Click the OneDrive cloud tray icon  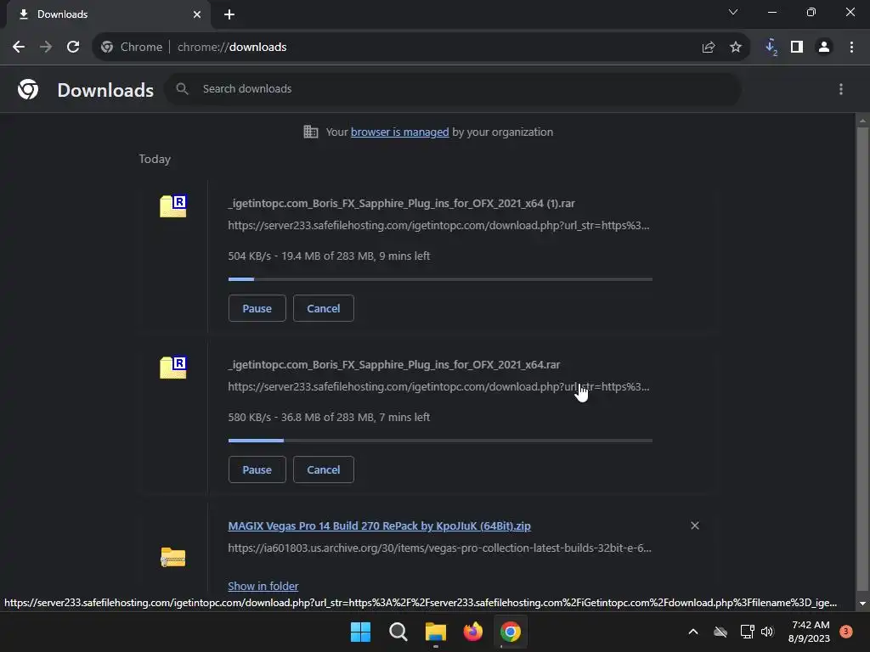click(720, 632)
